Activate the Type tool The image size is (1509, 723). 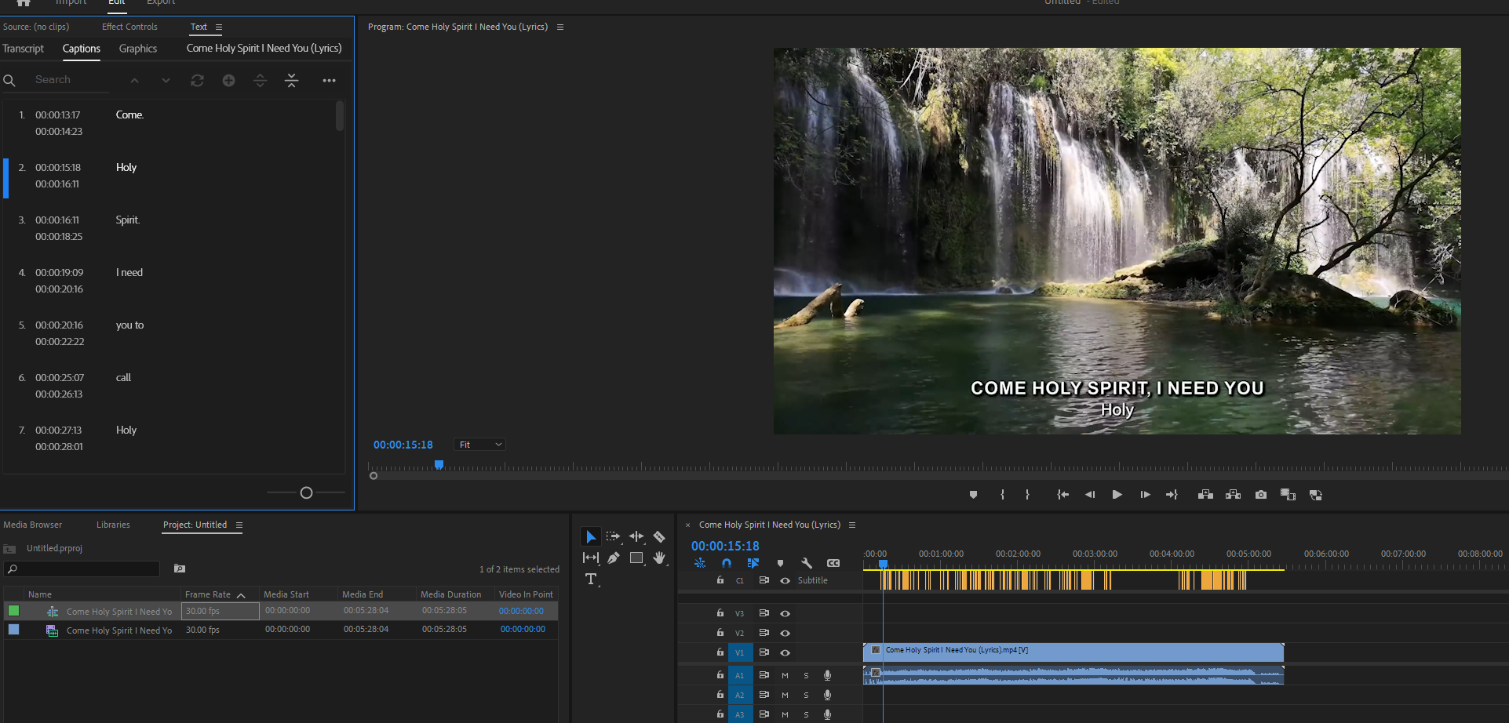click(x=591, y=579)
